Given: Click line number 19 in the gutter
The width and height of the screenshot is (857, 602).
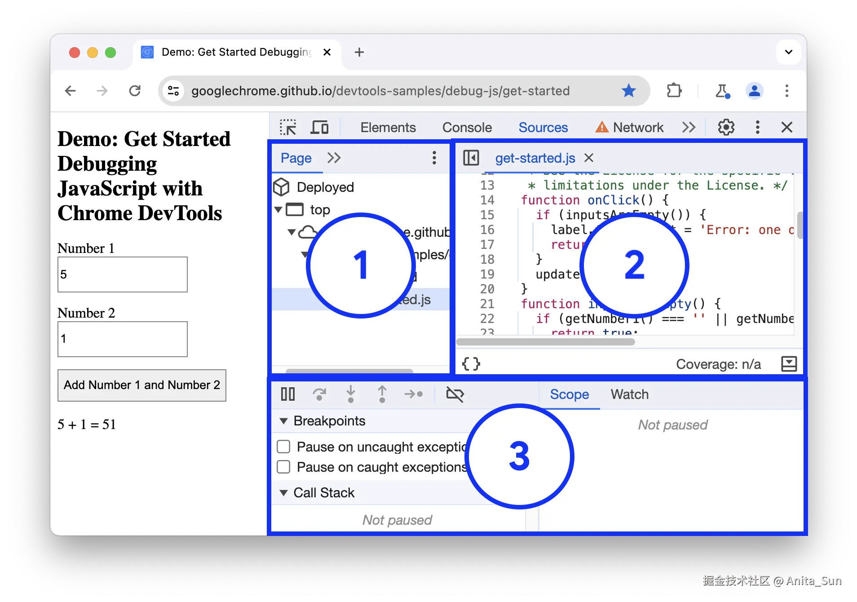Looking at the screenshot, I should pyautogui.click(x=487, y=274).
